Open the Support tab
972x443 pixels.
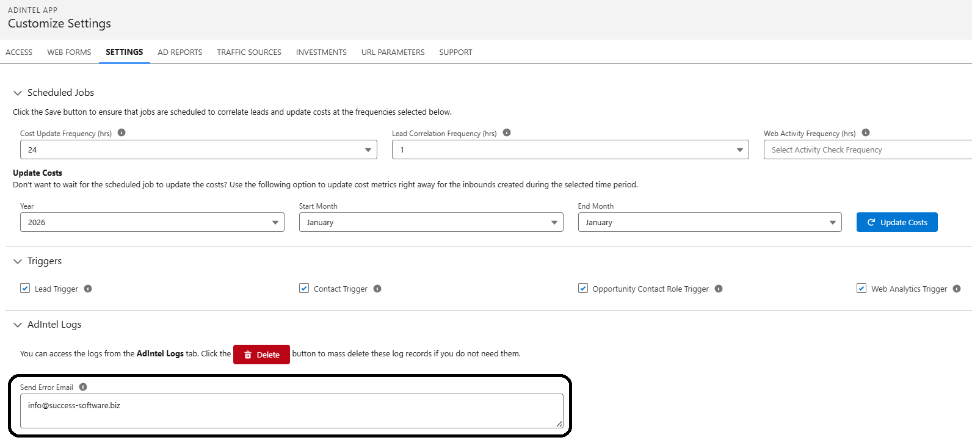pyautogui.click(x=455, y=52)
